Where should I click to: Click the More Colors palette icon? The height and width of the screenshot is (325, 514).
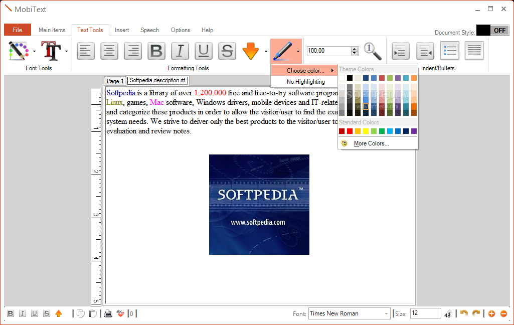(x=344, y=143)
